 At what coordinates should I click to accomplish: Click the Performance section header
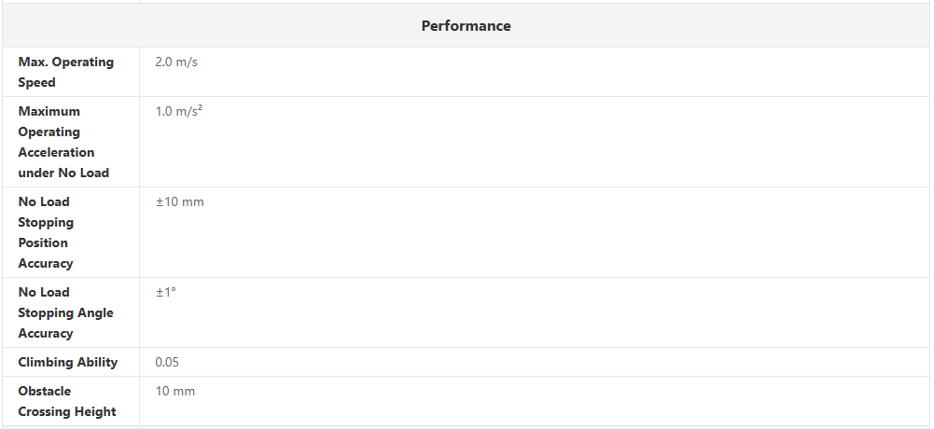pos(466,26)
